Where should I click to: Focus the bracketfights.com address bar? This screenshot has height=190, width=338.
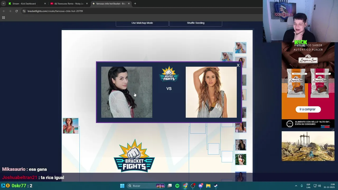(55, 11)
